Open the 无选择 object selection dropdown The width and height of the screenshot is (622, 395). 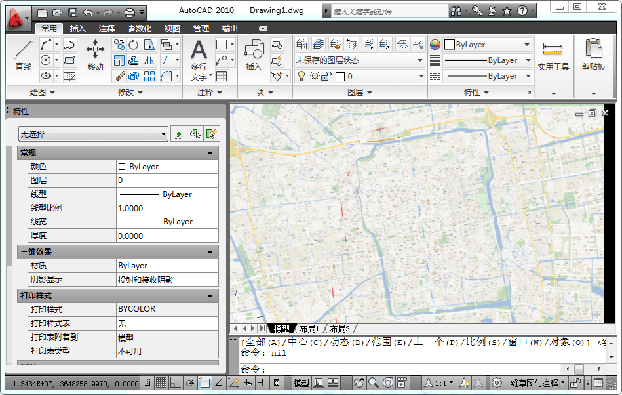(x=93, y=134)
